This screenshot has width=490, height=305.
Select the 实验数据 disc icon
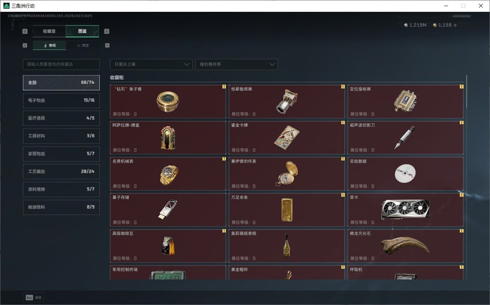point(405,174)
